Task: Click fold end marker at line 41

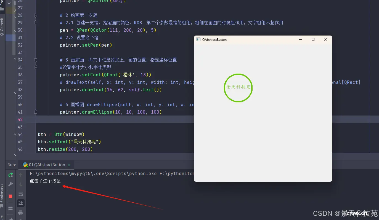Action: [36, 112]
